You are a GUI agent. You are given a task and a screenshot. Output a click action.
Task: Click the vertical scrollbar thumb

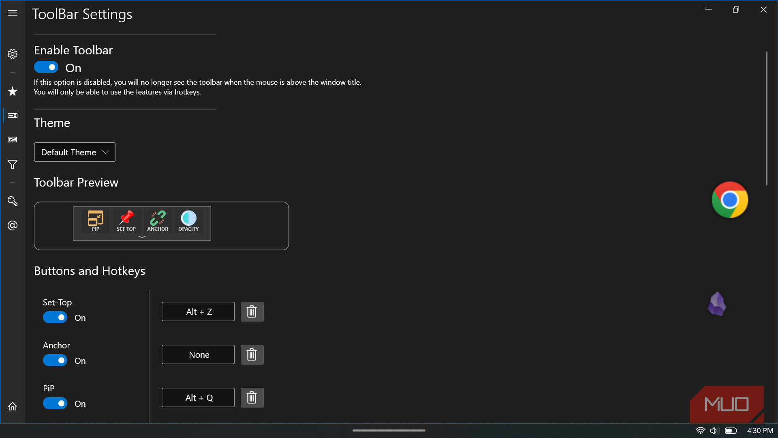point(767,118)
